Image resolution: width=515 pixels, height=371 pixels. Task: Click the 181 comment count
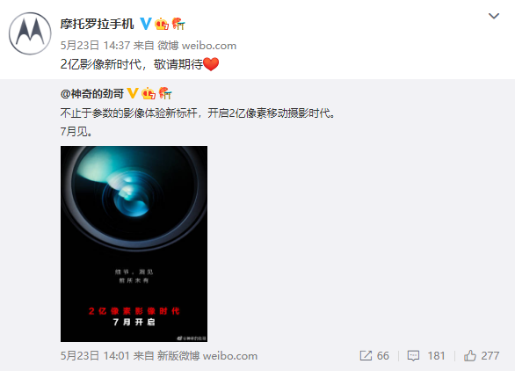(436, 355)
